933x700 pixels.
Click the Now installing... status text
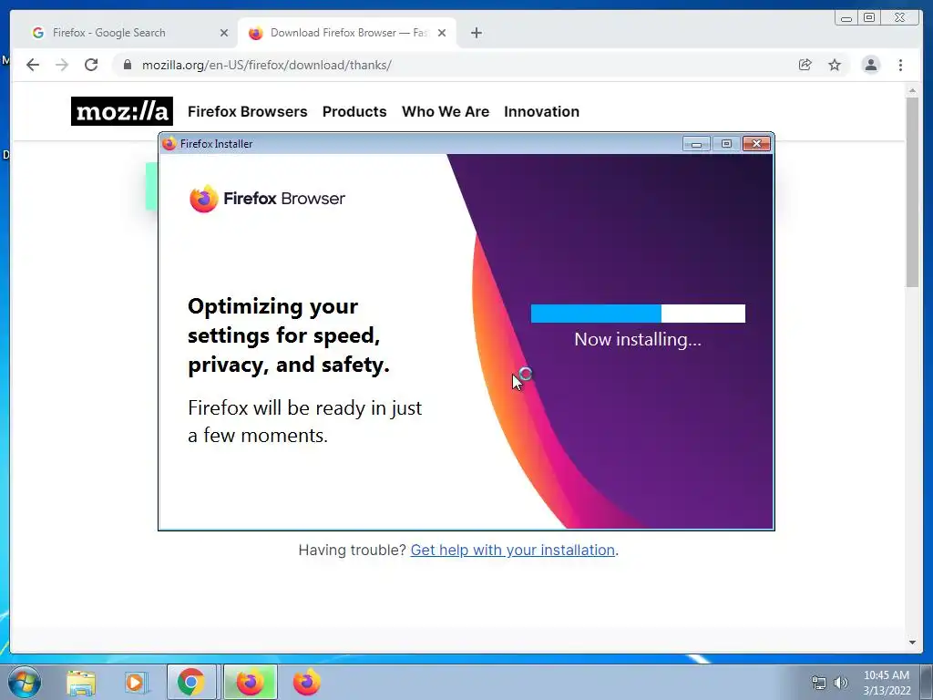tap(638, 339)
